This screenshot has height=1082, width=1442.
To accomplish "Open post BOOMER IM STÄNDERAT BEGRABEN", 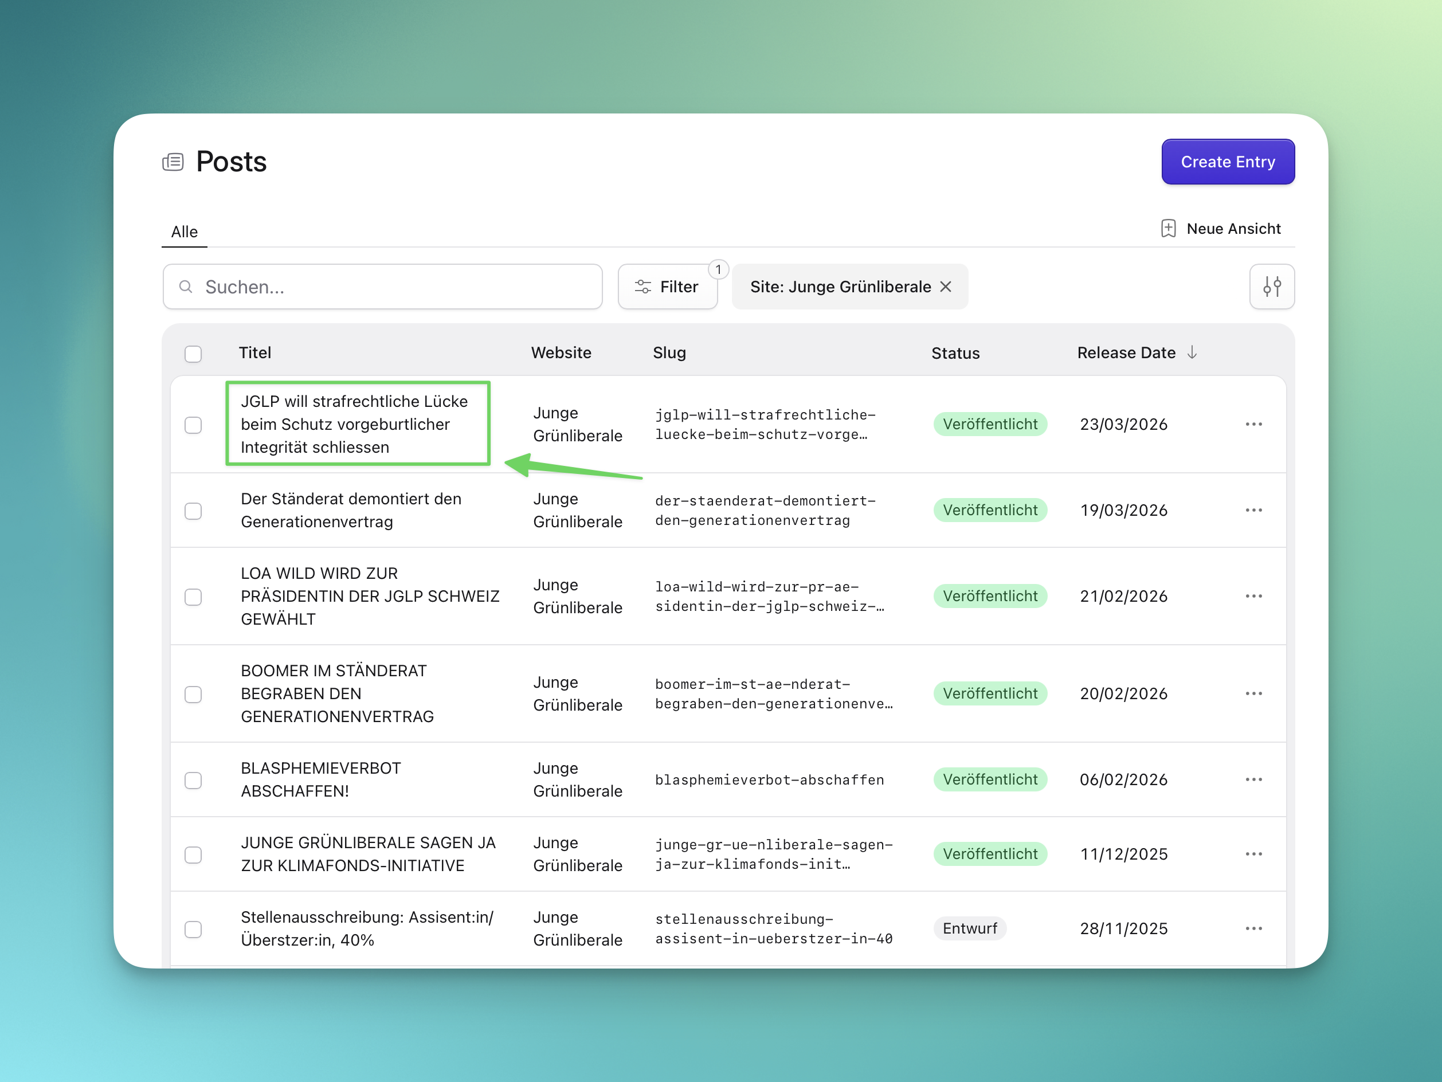I will pyautogui.click(x=337, y=693).
